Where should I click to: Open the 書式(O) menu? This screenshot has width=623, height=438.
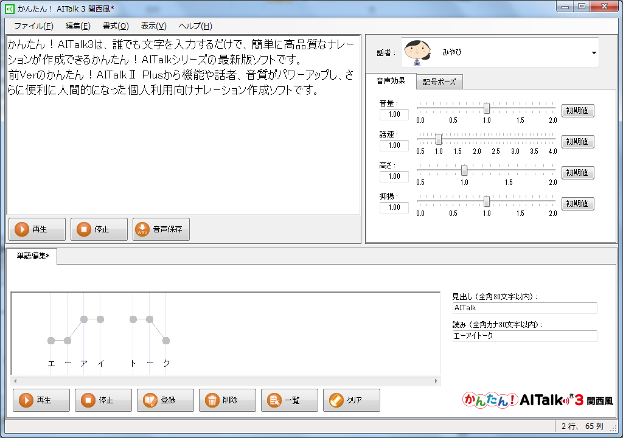point(116,26)
